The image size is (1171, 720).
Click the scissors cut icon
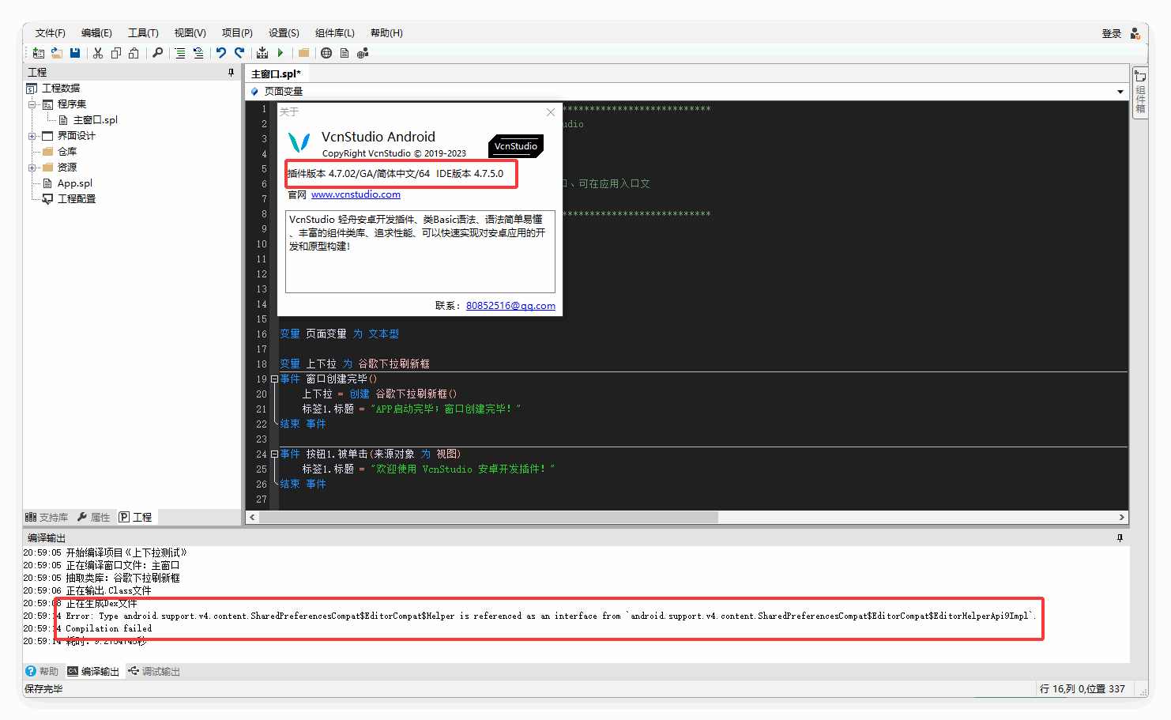pyautogui.click(x=98, y=53)
